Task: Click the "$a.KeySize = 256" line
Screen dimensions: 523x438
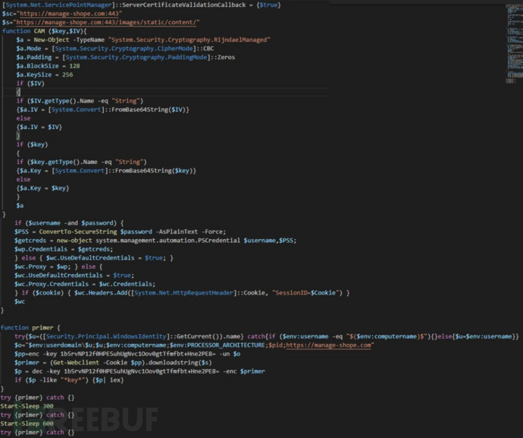Action: (x=45, y=74)
